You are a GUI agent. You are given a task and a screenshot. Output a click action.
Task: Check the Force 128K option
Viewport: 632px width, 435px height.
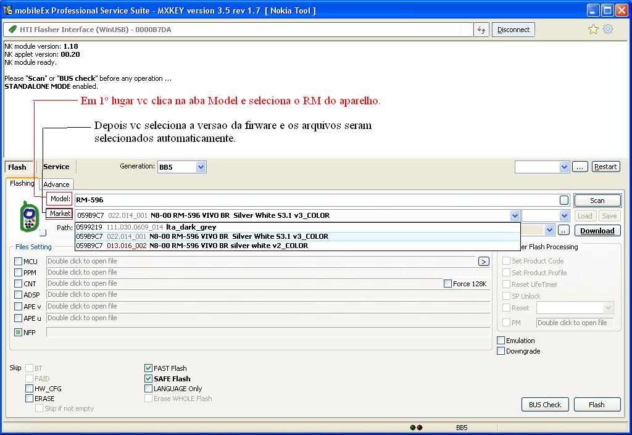447,284
